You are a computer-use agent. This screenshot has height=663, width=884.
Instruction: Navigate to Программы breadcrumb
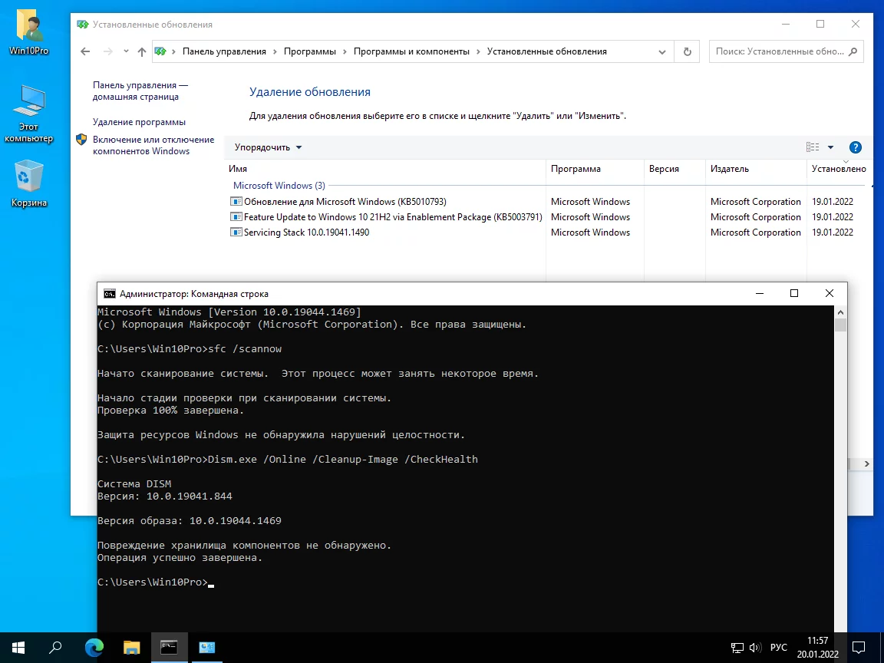[x=309, y=51]
